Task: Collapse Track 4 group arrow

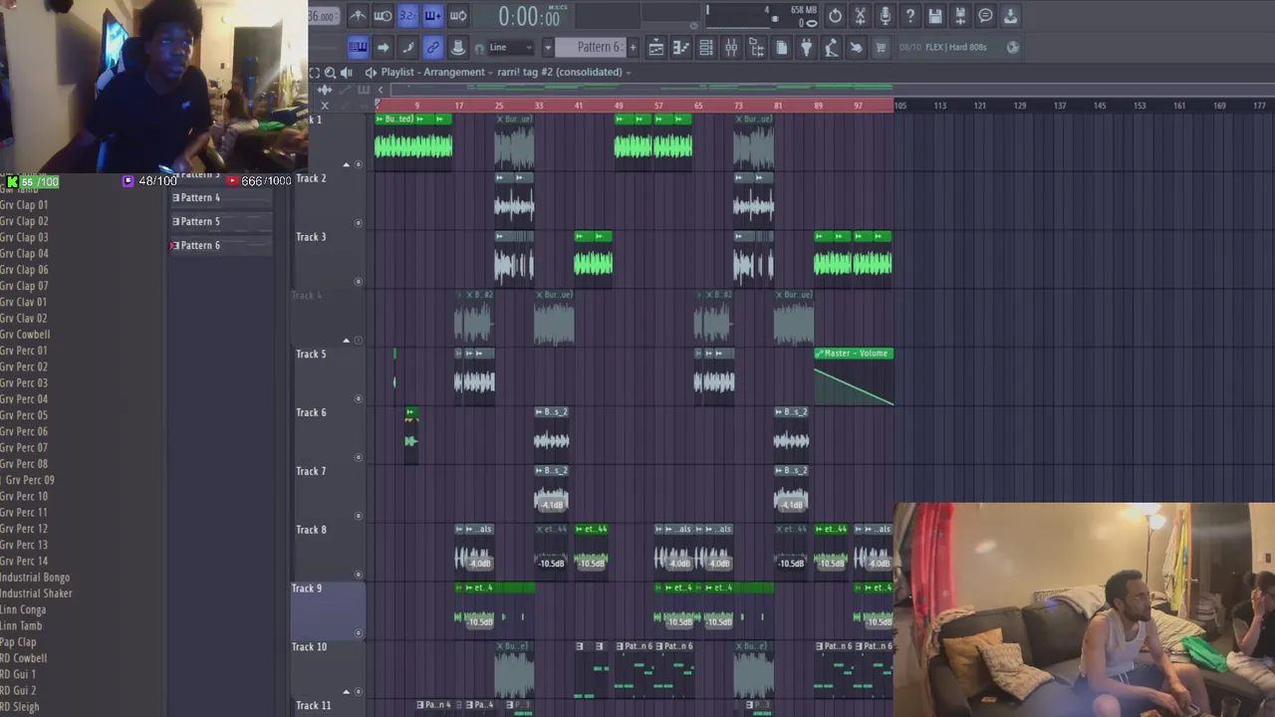Action: [x=347, y=341]
